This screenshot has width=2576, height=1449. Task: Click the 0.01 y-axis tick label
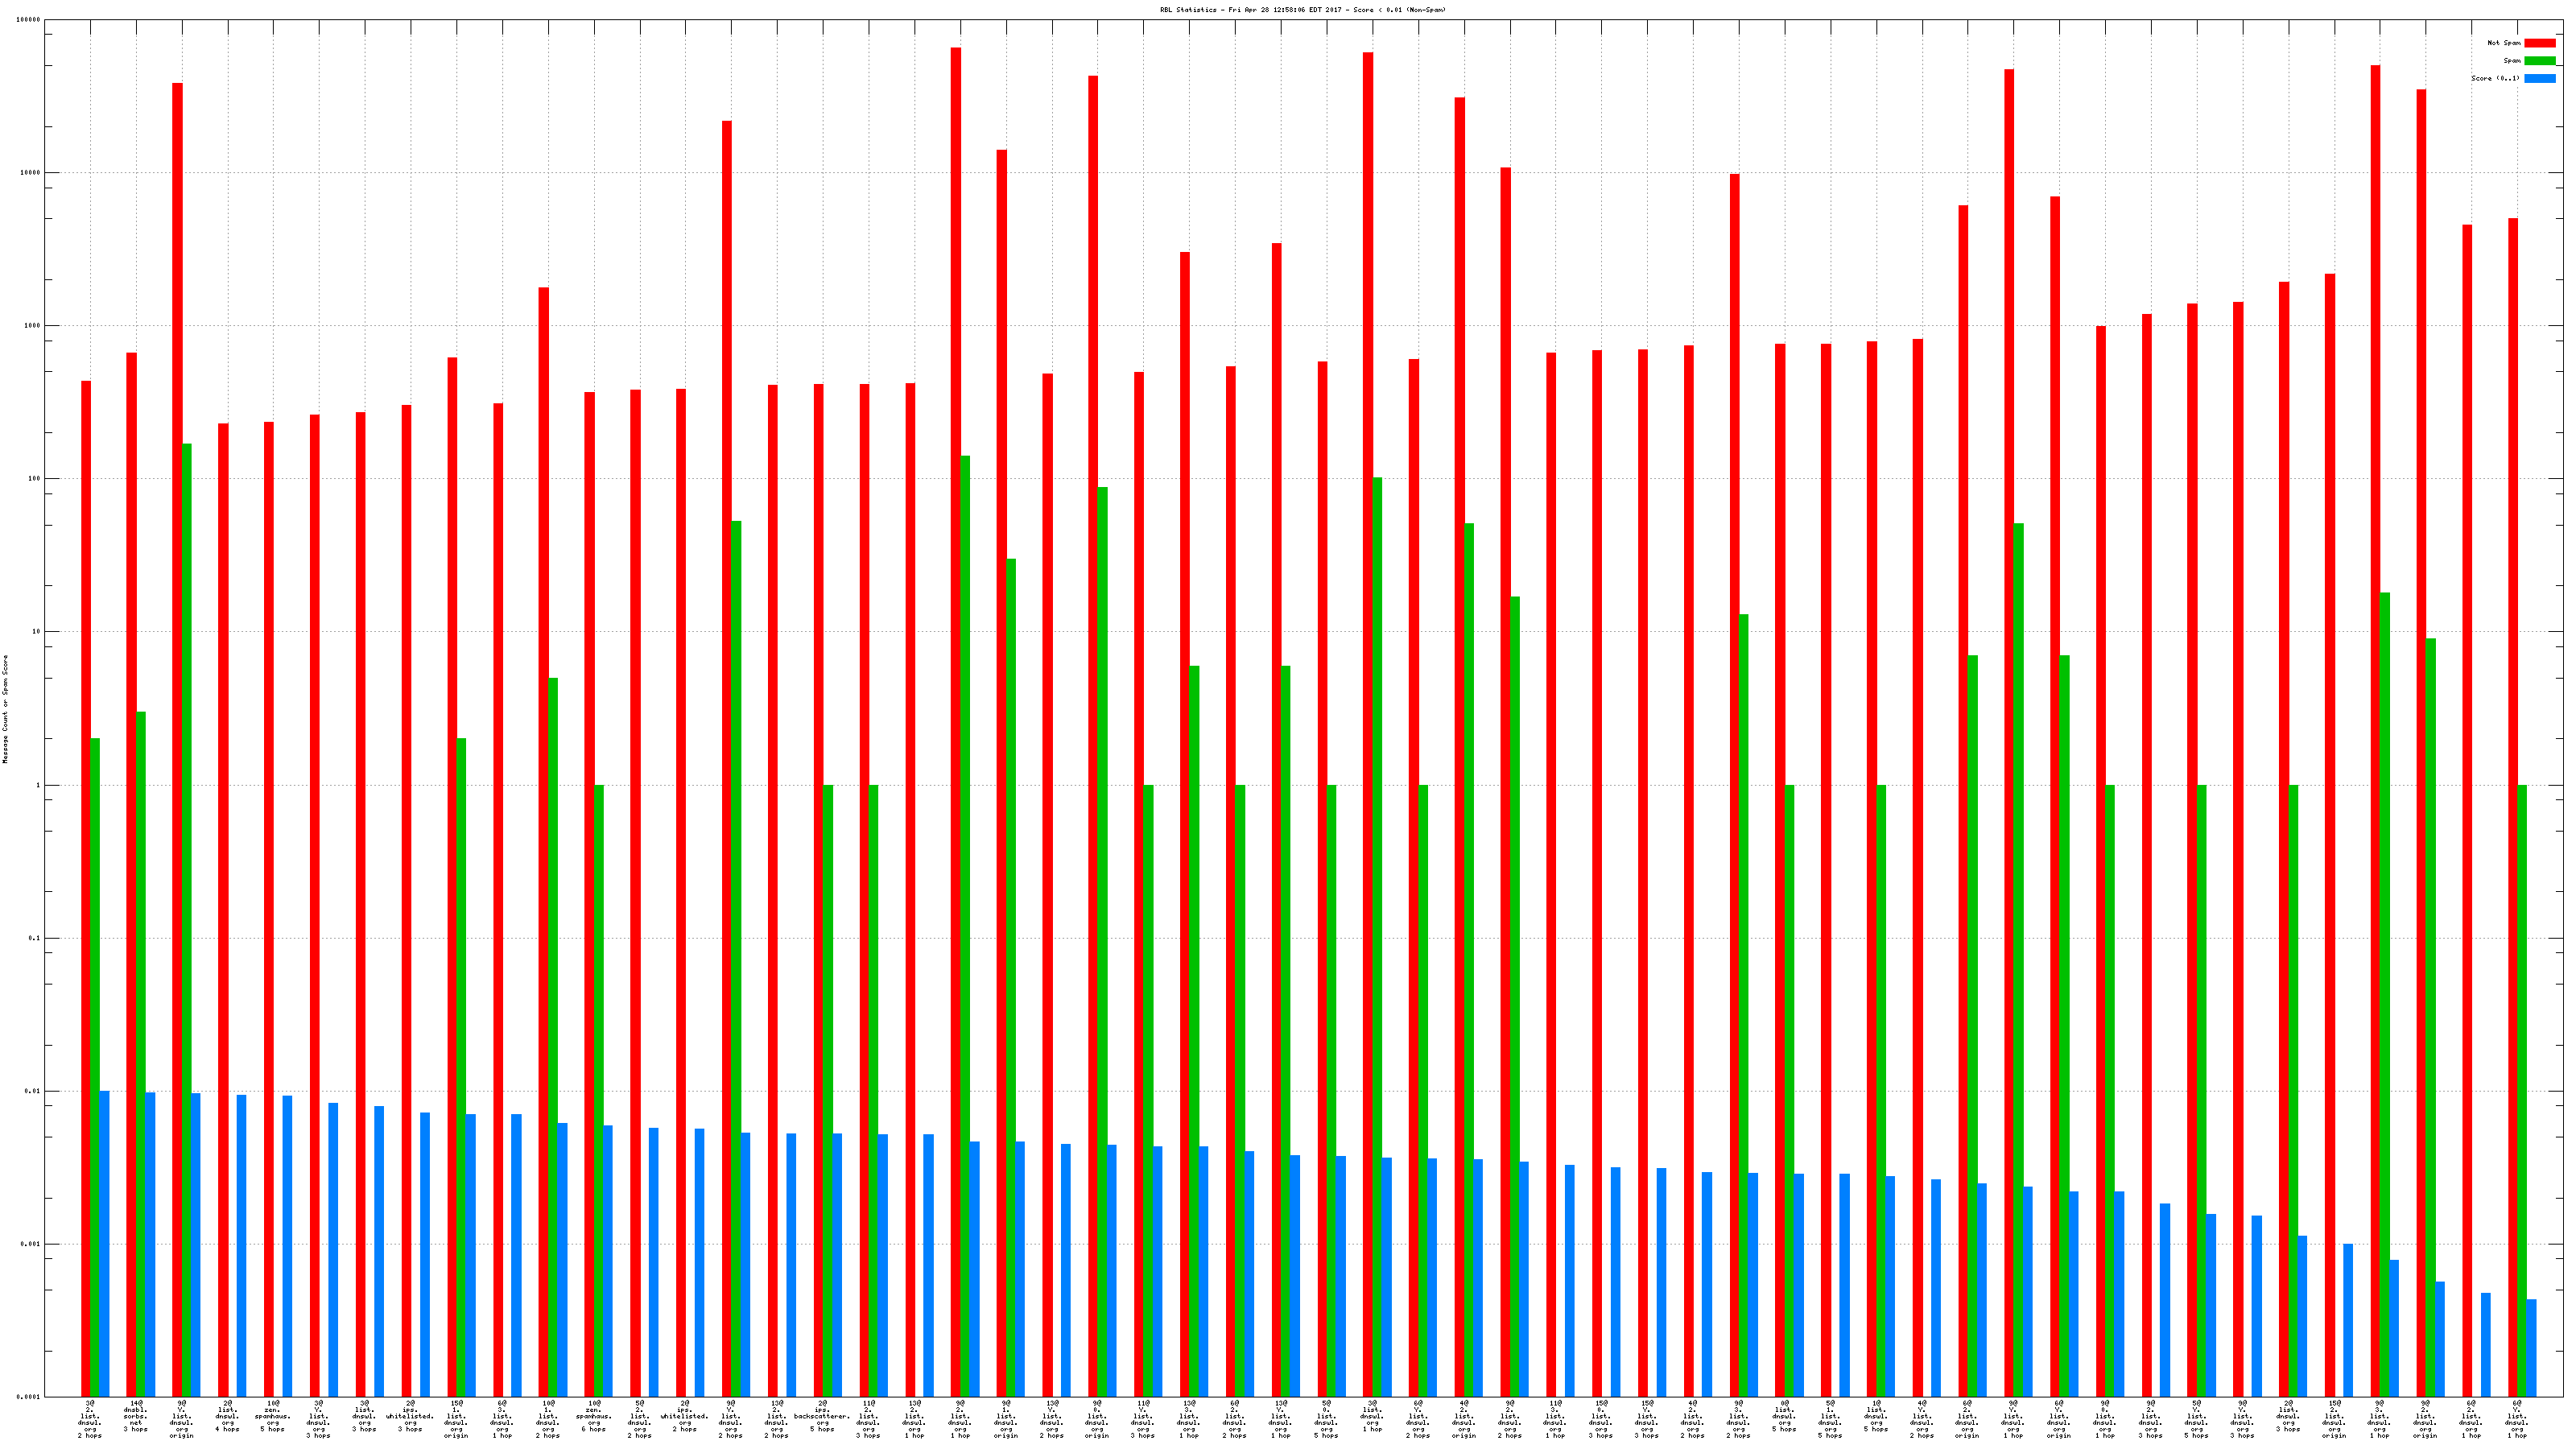click(x=33, y=1091)
